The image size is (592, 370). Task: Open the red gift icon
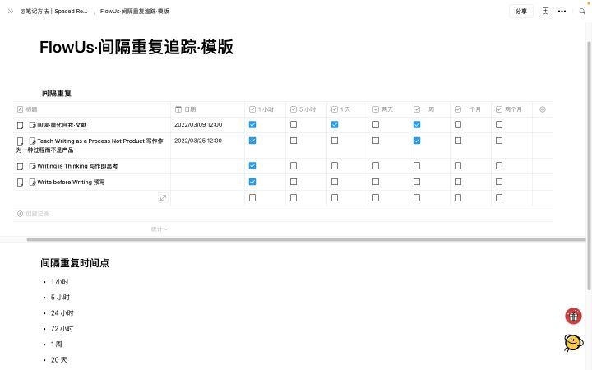coord(573,316)
